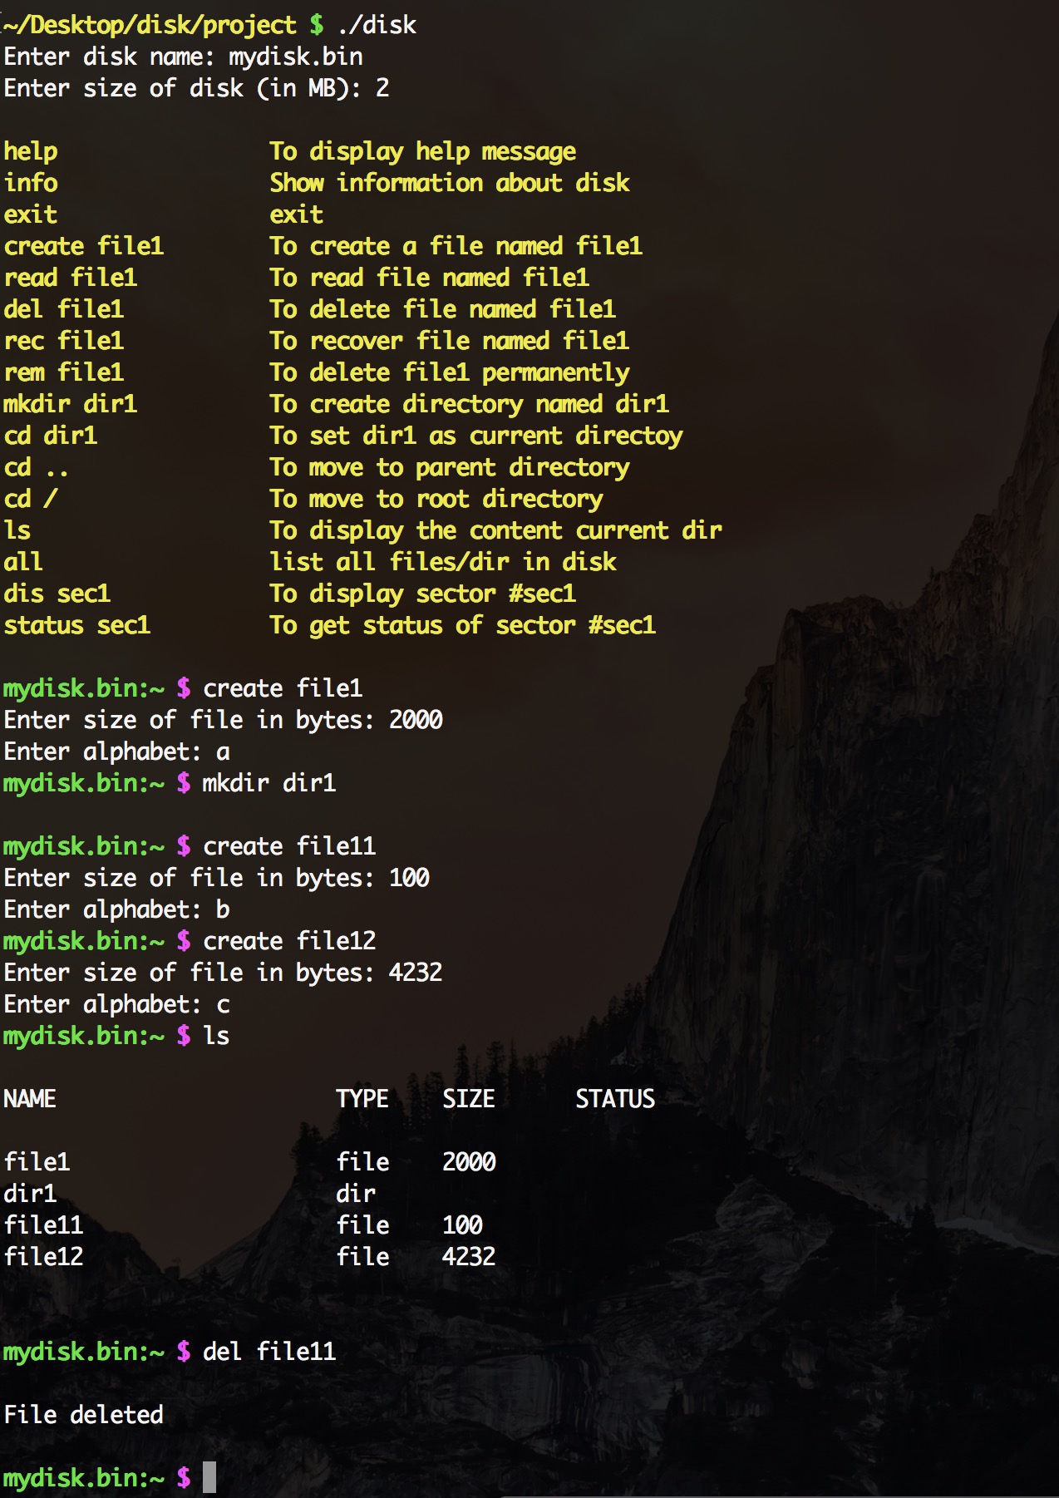Click the 'rem file1' help entry
The height and width of the screenshot is (1498, 1059).
pos(64,372)
